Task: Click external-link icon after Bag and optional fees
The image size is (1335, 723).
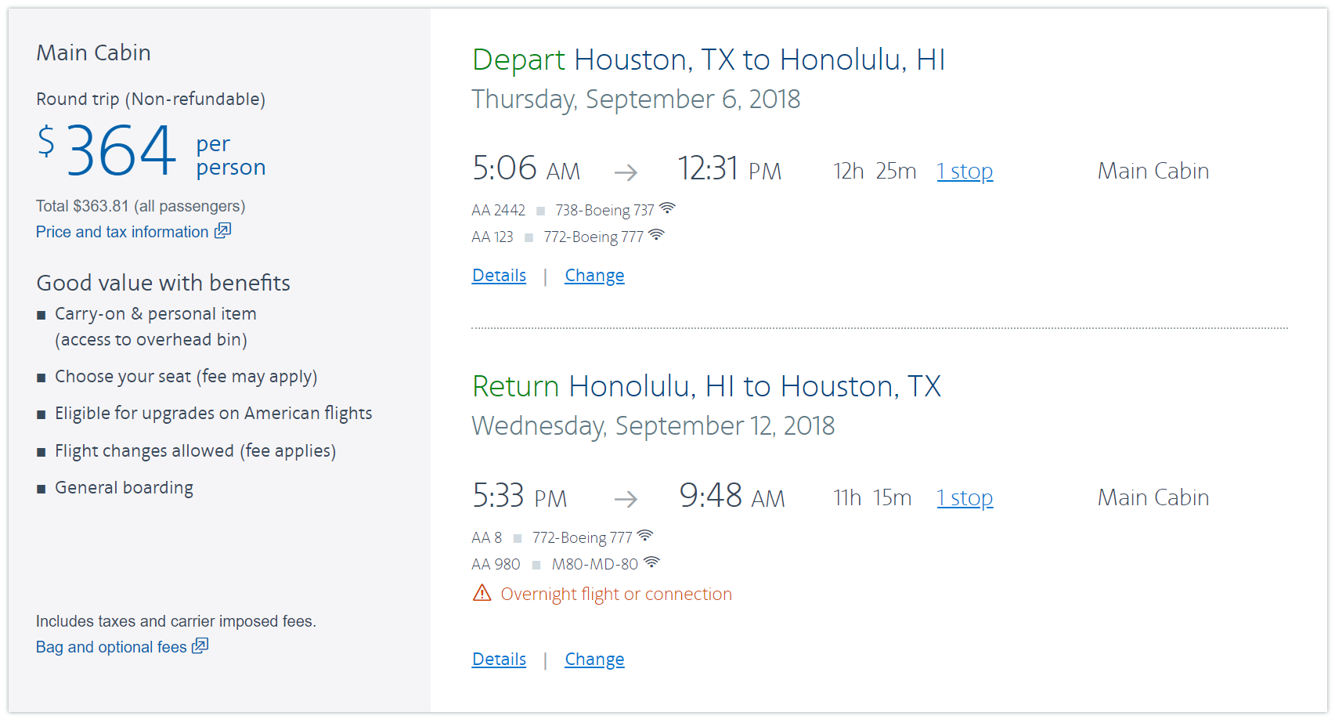Action: click(200, 645)
